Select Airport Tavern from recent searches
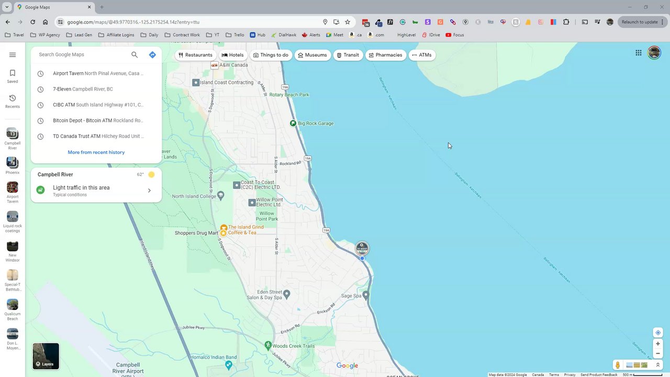This screenshot has height=377, width=670. click(x=96, y=73)
